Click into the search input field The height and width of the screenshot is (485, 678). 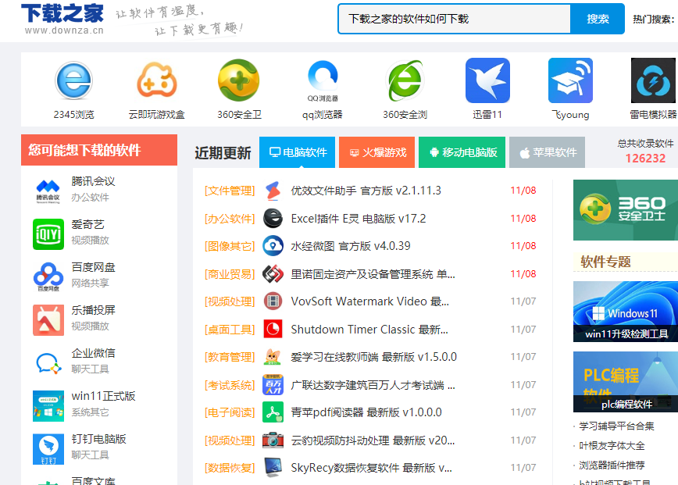tap(453, 19)
